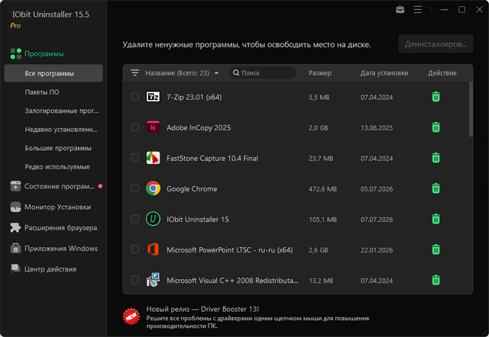Image resolution: width=489 pixels, height=337 pixels.
Task: Click the Приложения Windows bag icon
Action: (x=15, y=249)
